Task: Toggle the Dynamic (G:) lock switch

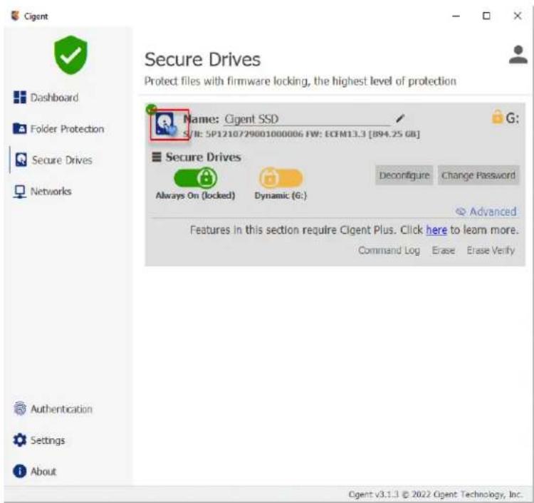Action: [x=281, y=177]
